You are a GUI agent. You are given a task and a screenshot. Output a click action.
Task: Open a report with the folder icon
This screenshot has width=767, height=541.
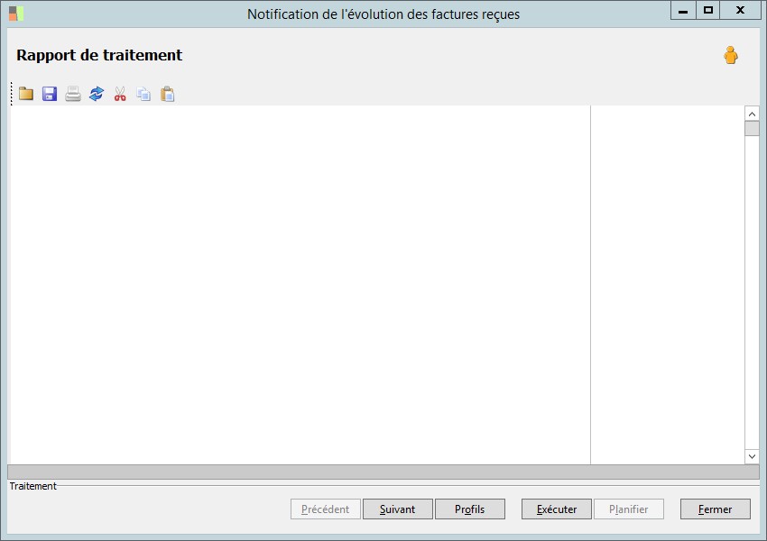tap(26, 94)
